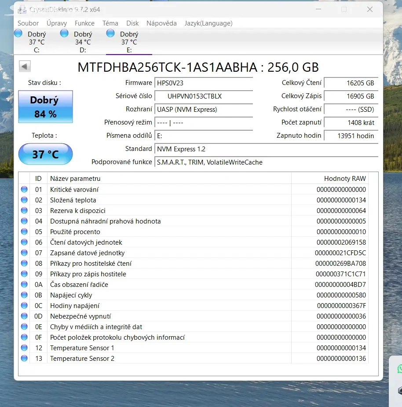Click the Dobrý 84 % health status button
402x407 pixels.
(x=45, y=106)
